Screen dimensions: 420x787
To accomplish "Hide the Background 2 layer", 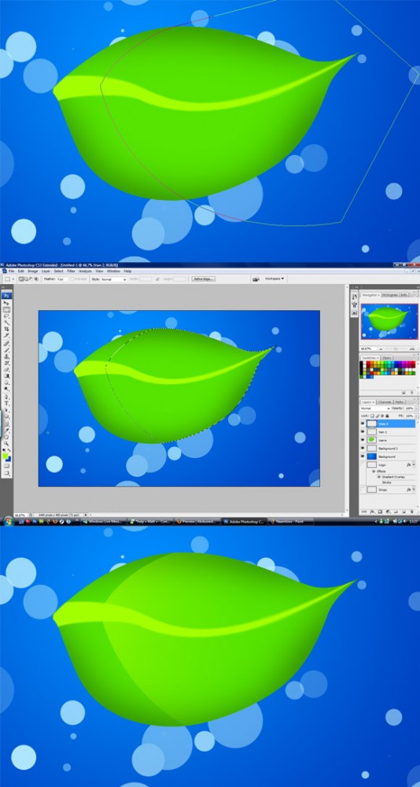I will click(363, 449).
